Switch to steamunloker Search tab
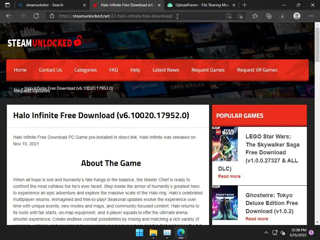Screen dimensions: 320x240 52,5
